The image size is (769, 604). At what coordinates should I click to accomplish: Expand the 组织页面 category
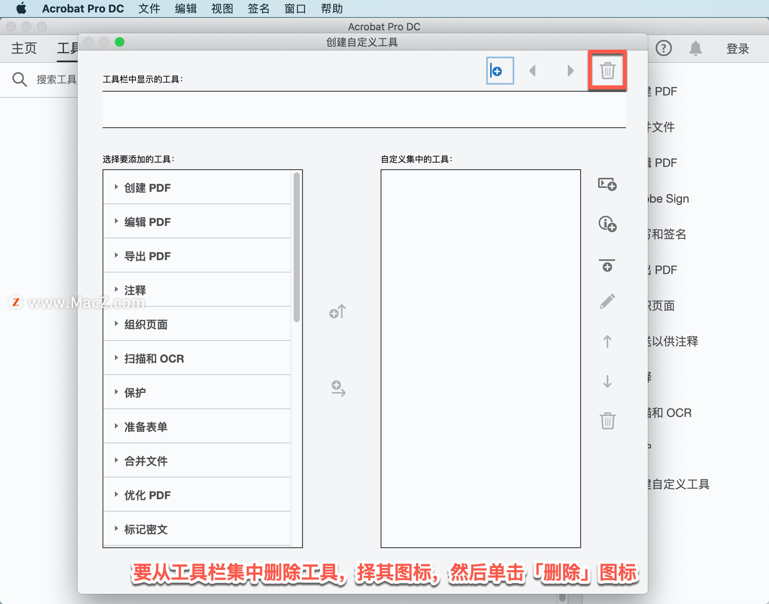[116, 323]
